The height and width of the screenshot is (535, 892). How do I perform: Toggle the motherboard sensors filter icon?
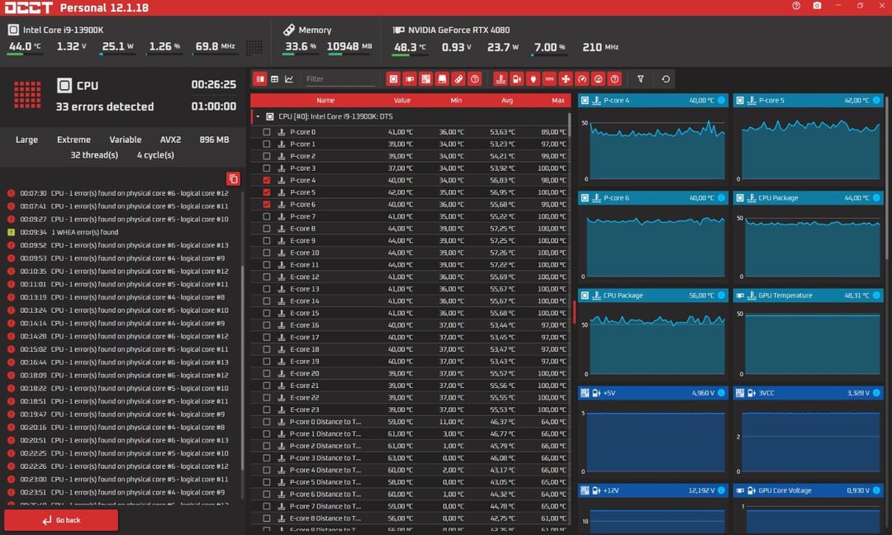425,79
